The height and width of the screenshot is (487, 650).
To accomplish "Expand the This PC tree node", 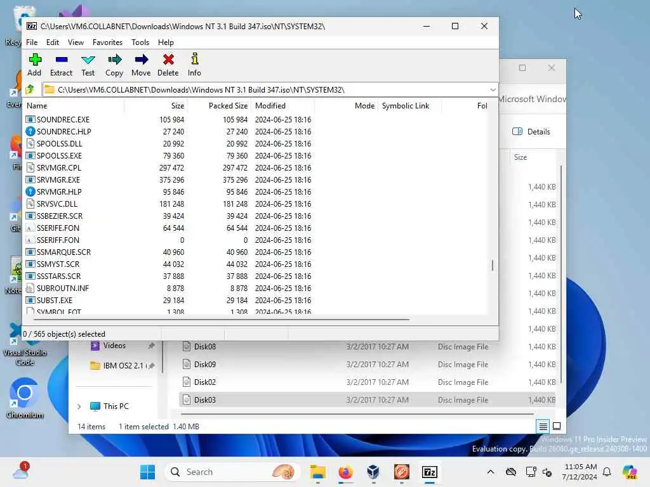I will [x=79, y=406].
